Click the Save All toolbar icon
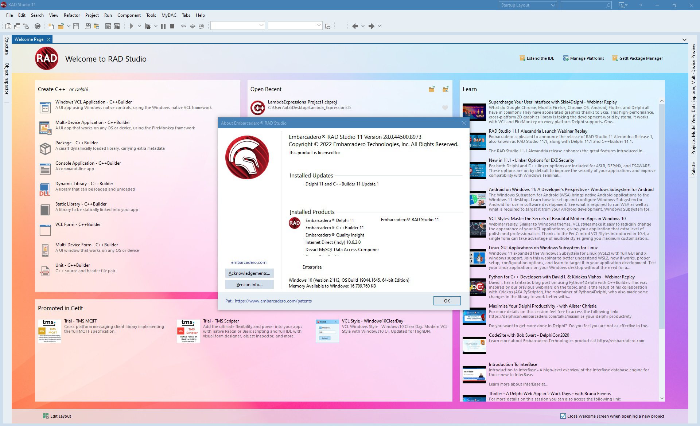Image resolution: width=700 pixels, height=426 pixels. coord(87,26)
